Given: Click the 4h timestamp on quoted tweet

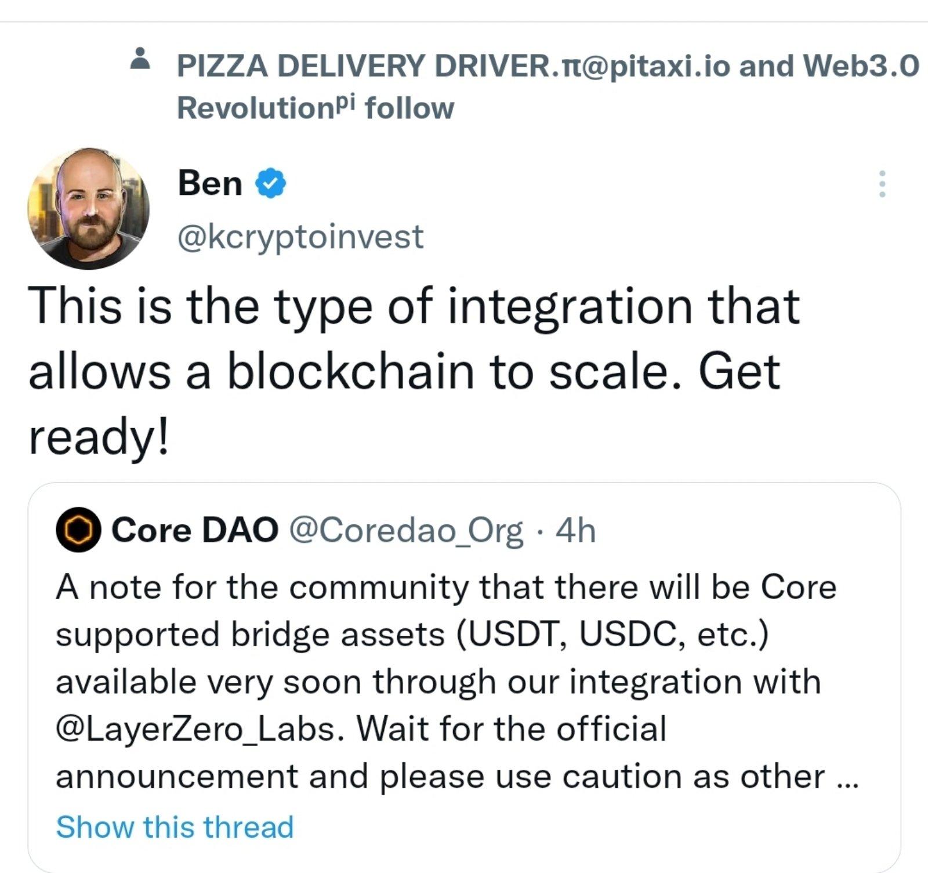Looking at the screenshot, I should tap(575, 530).
